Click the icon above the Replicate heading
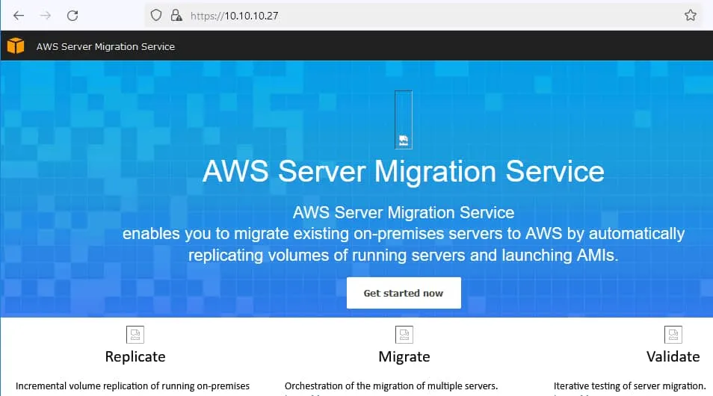 pos(135,334)
